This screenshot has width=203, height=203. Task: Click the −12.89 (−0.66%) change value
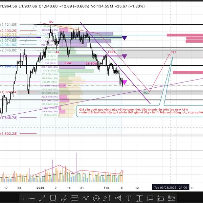coord(74,6)
